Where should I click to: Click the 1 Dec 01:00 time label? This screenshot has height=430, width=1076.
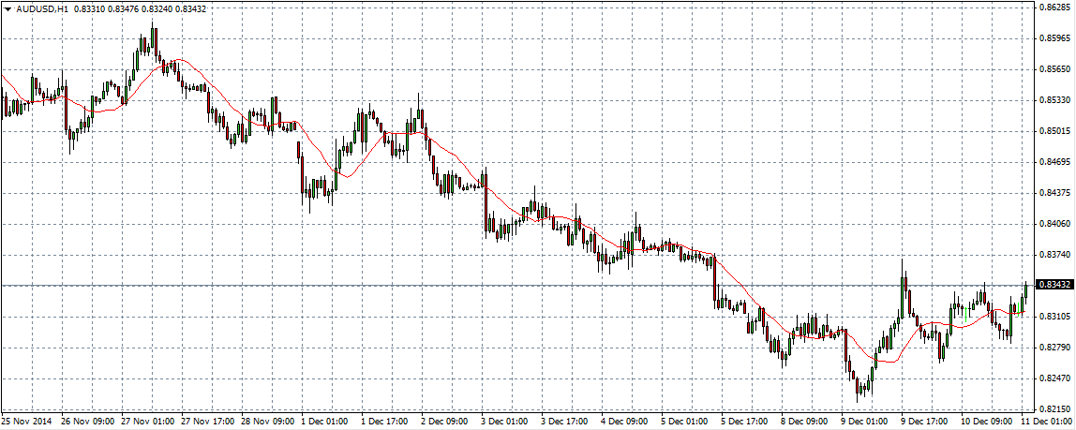(x=325, y=422)
